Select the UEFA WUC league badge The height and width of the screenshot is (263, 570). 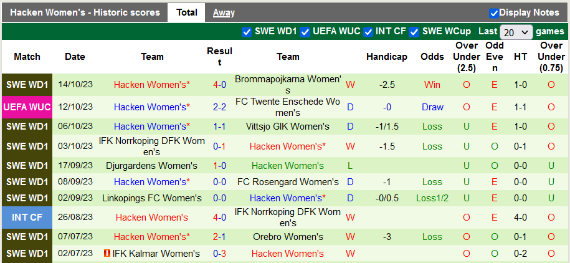(27, 107)
